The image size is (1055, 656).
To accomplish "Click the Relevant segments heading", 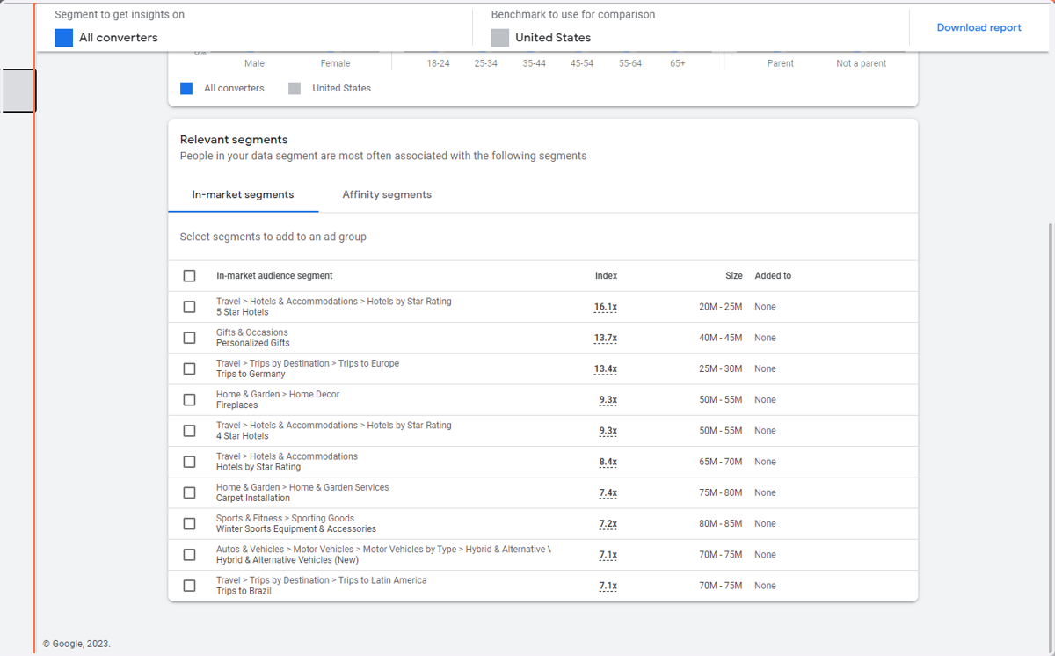I will coord(234,139).
